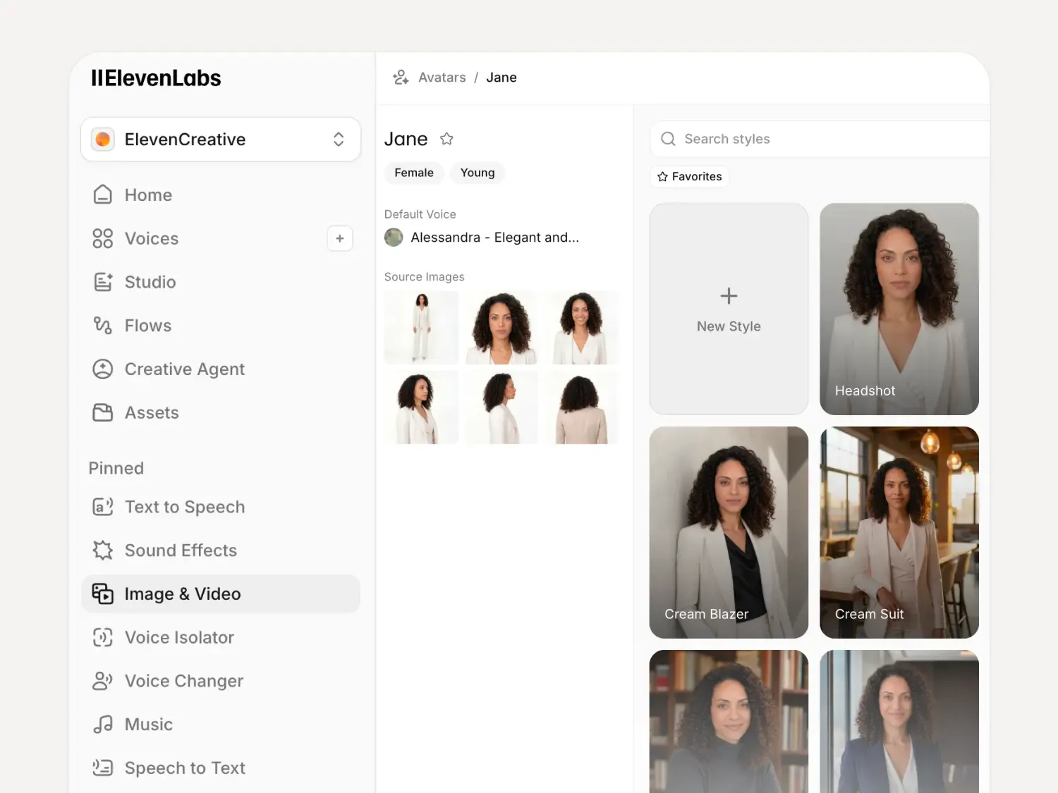Click the ElevenCreative orange workspace avatar

coord(103,140)
